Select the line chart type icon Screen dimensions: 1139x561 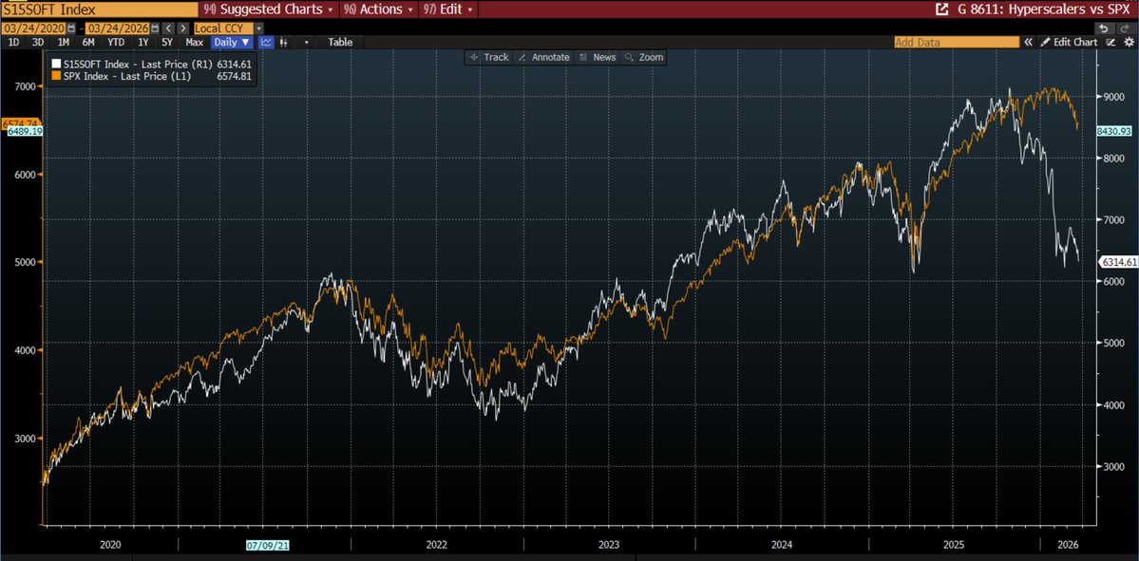267,42
